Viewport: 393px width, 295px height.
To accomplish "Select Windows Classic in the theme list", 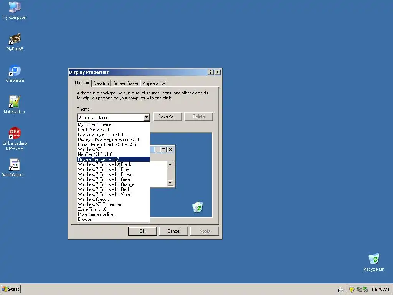I will coord(114,199).
